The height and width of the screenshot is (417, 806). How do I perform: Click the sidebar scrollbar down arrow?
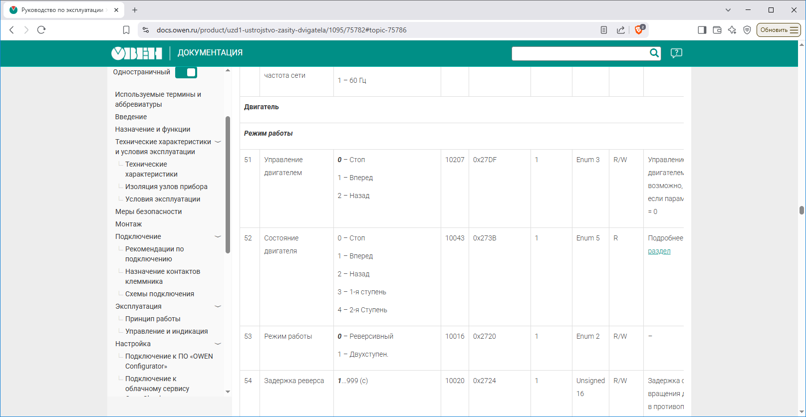coord(228,392)
